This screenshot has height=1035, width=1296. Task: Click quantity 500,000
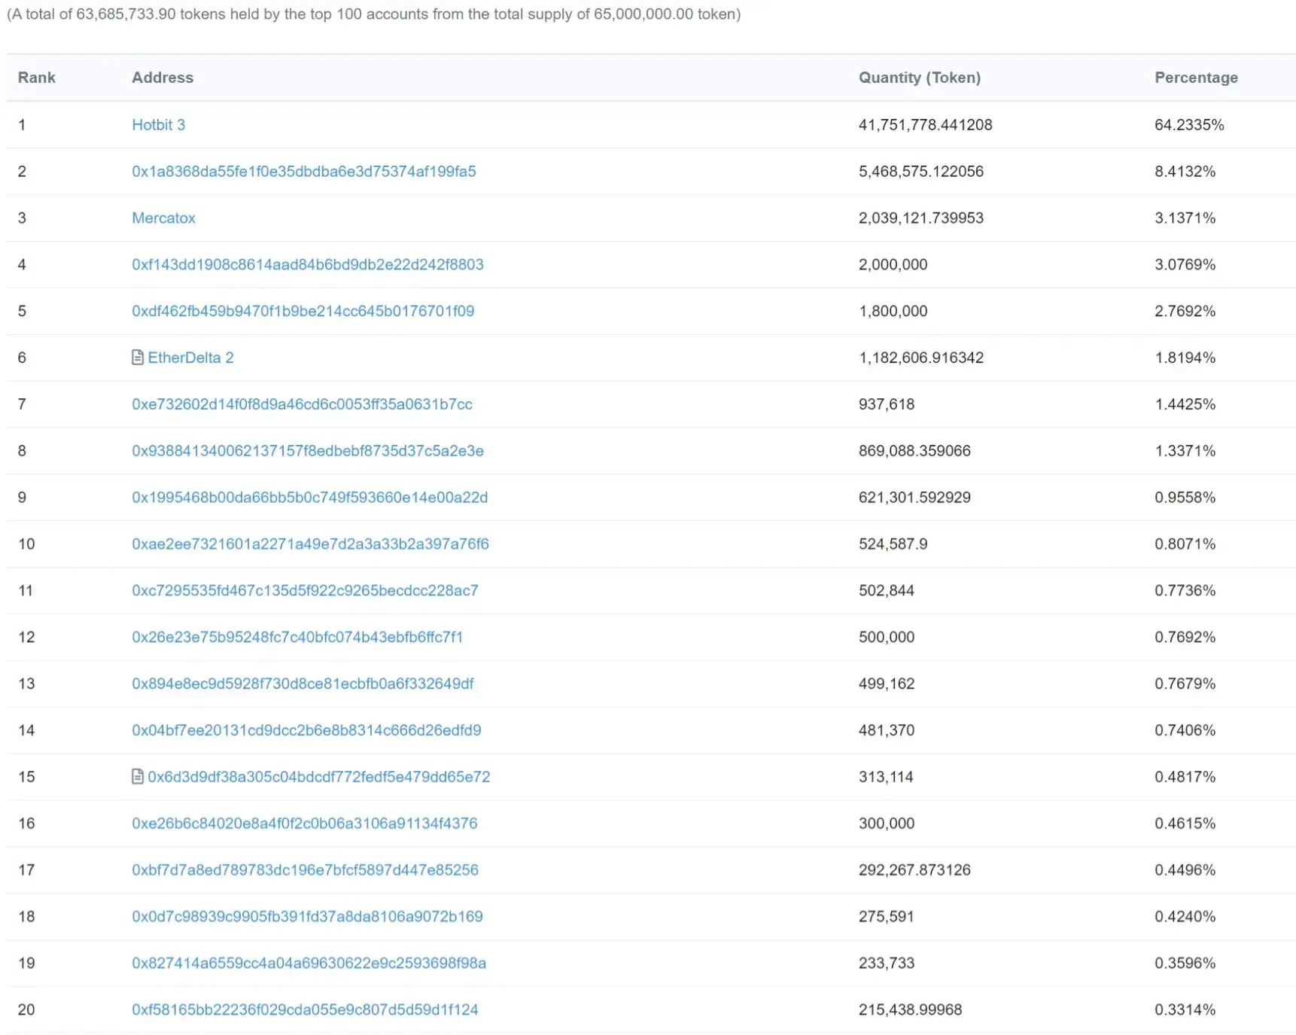[887, 638]
